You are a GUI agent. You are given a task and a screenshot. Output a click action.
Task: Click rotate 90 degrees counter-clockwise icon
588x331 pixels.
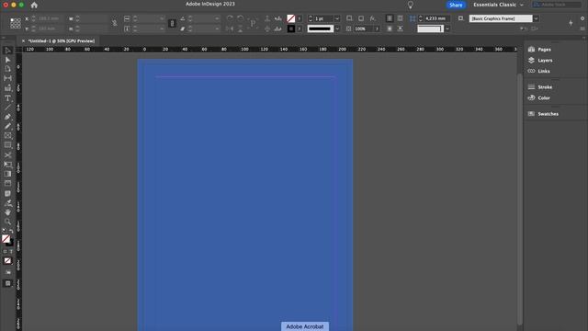pos(241,18)
